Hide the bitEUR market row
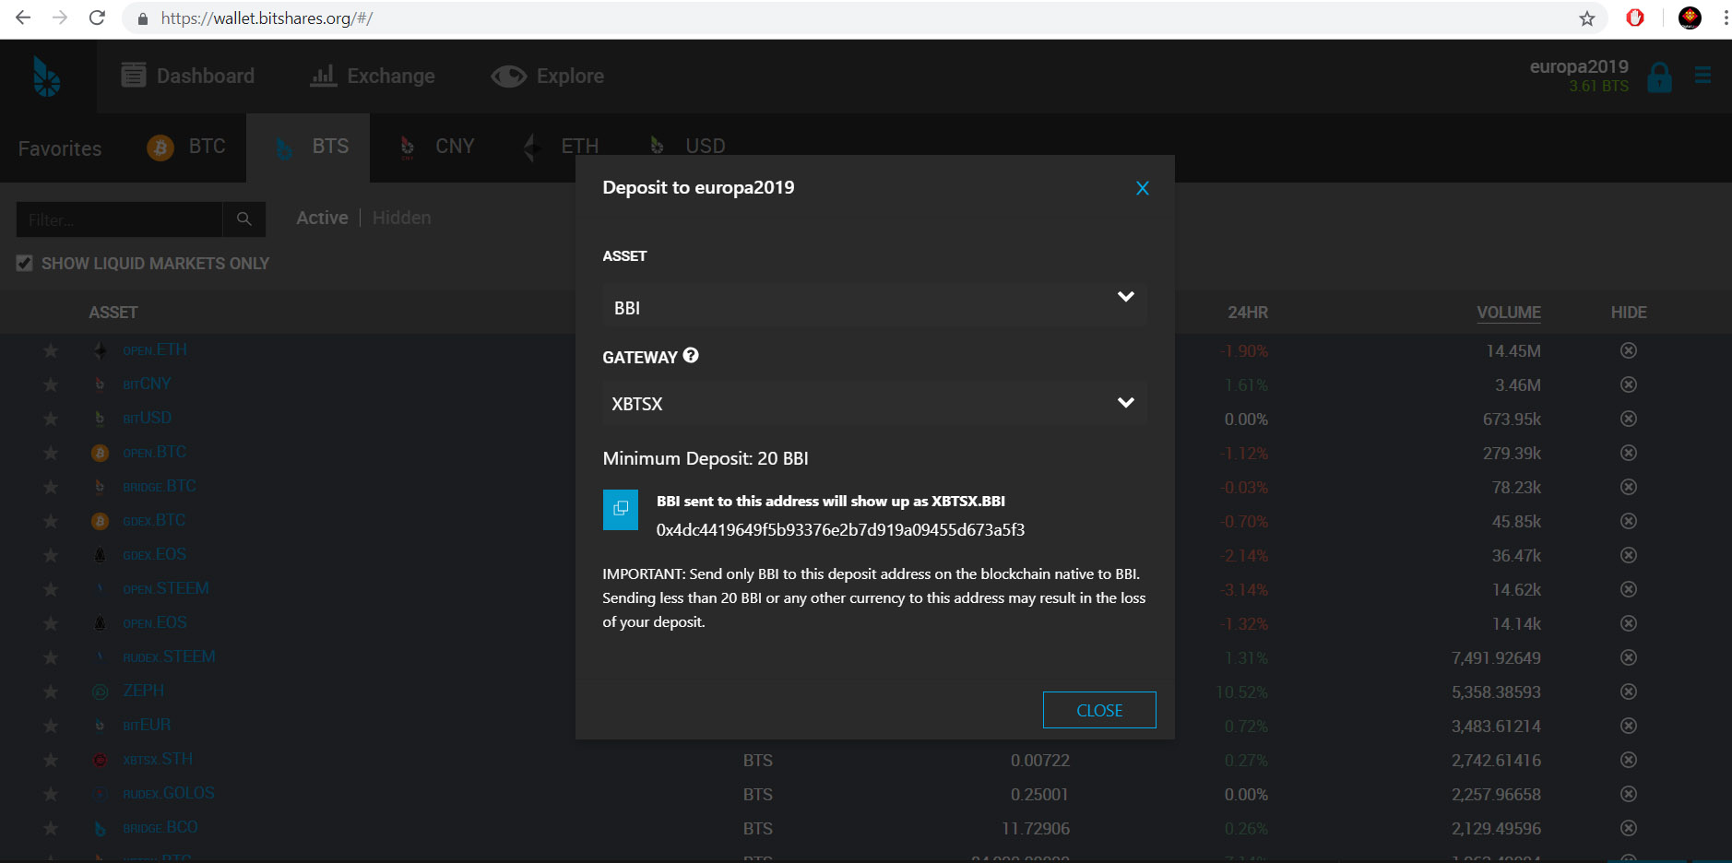The height and width of the screenshot is (863, 1732). tap(1629, 726)
